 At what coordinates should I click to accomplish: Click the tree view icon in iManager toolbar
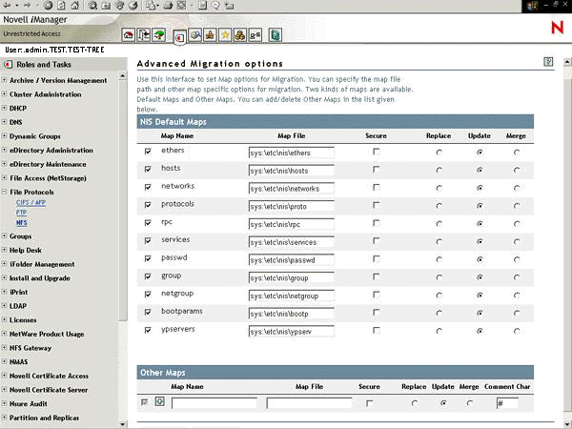coord(161,34)
